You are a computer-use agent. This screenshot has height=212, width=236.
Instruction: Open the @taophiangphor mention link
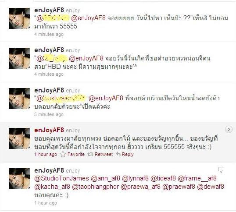pos(96,187)
